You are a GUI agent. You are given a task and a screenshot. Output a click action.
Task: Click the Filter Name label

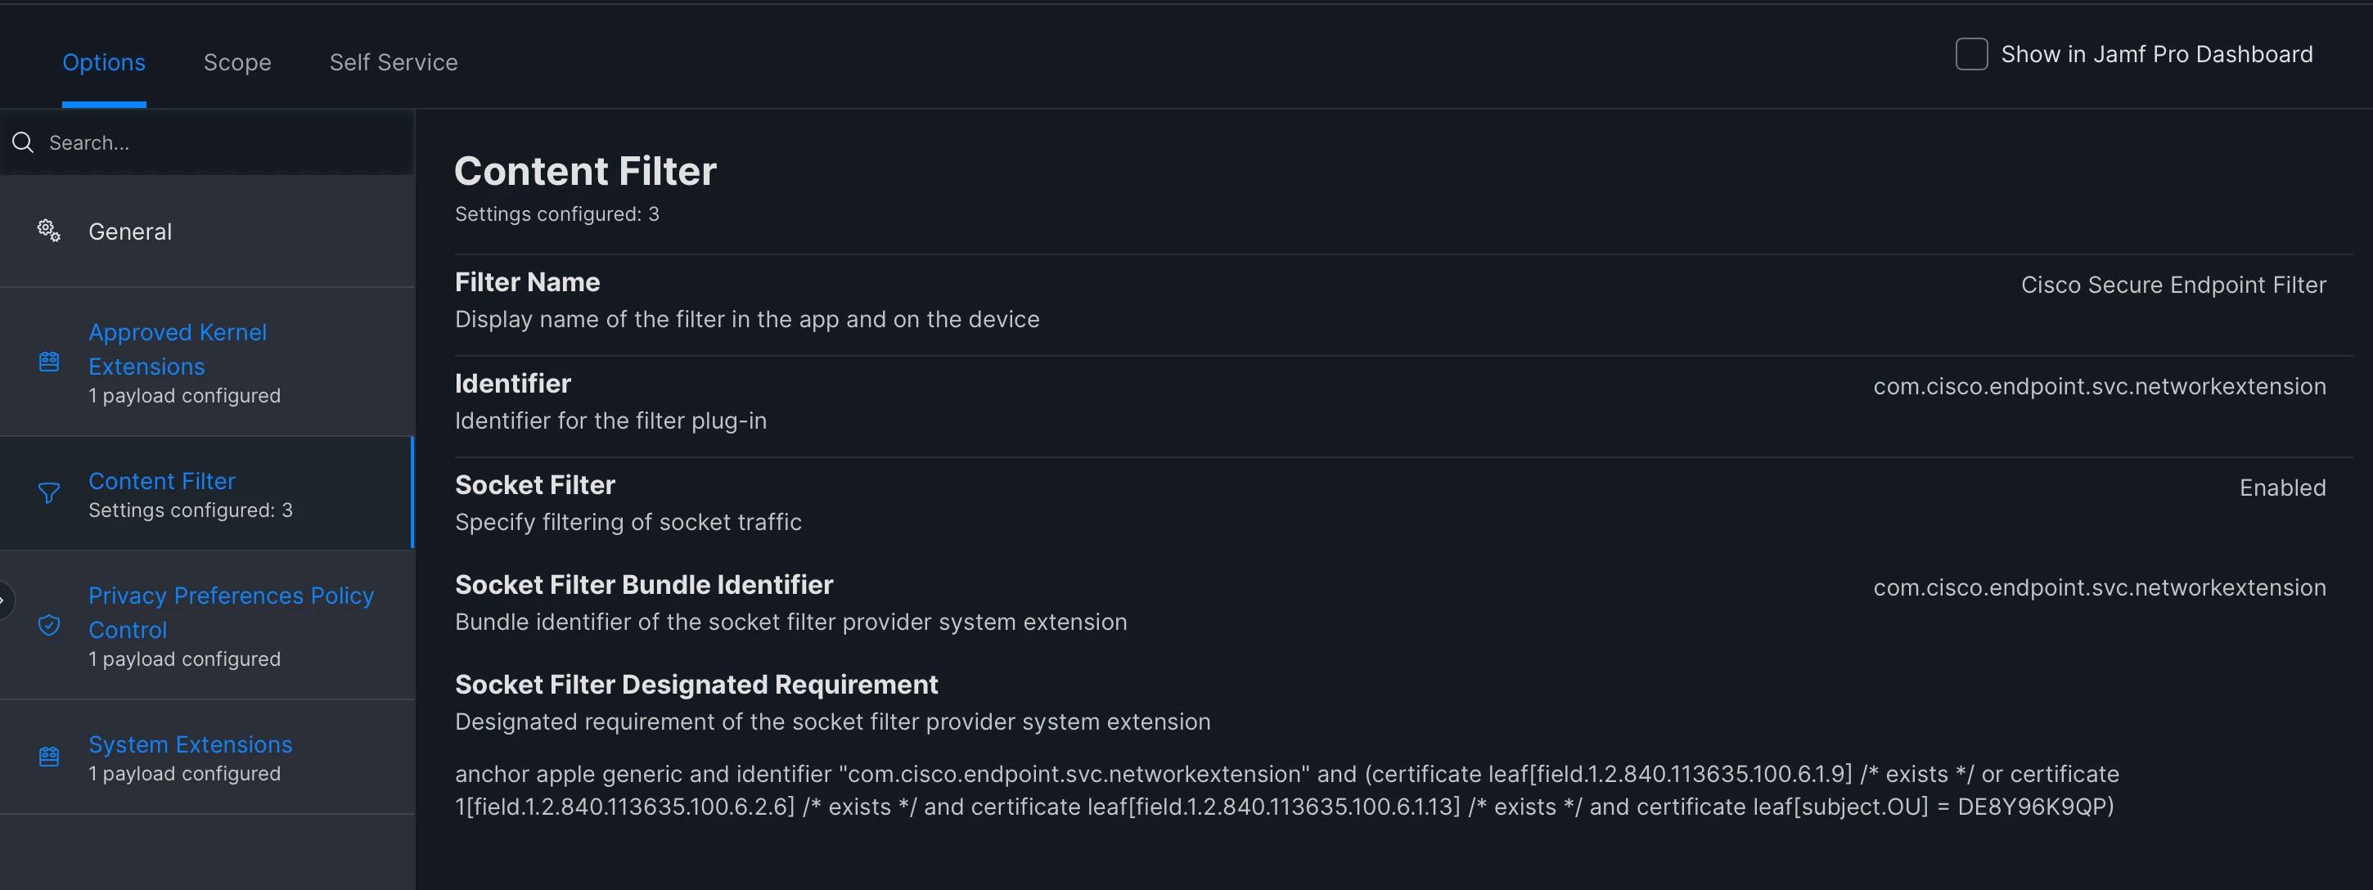click(x=528, y=282)
